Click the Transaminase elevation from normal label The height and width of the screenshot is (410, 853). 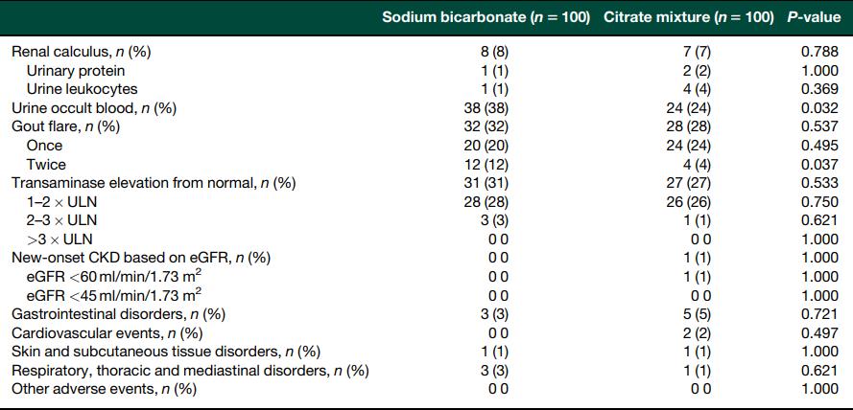point(154,183)
